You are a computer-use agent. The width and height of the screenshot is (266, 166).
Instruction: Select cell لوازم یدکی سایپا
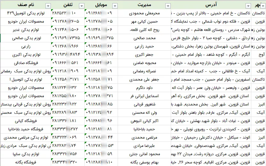26,154
